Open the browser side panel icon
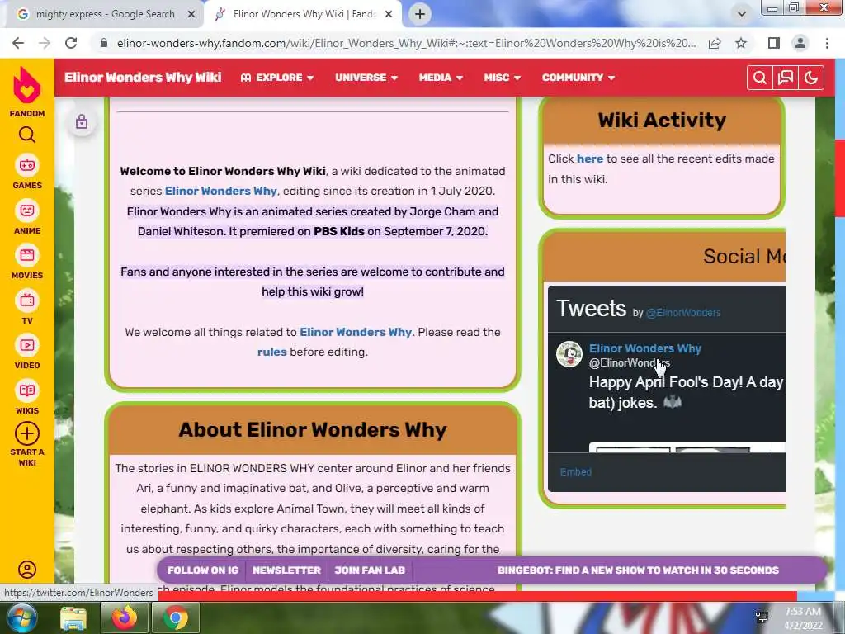This screenshot has width=845, height=634. (x=774, y=43)
